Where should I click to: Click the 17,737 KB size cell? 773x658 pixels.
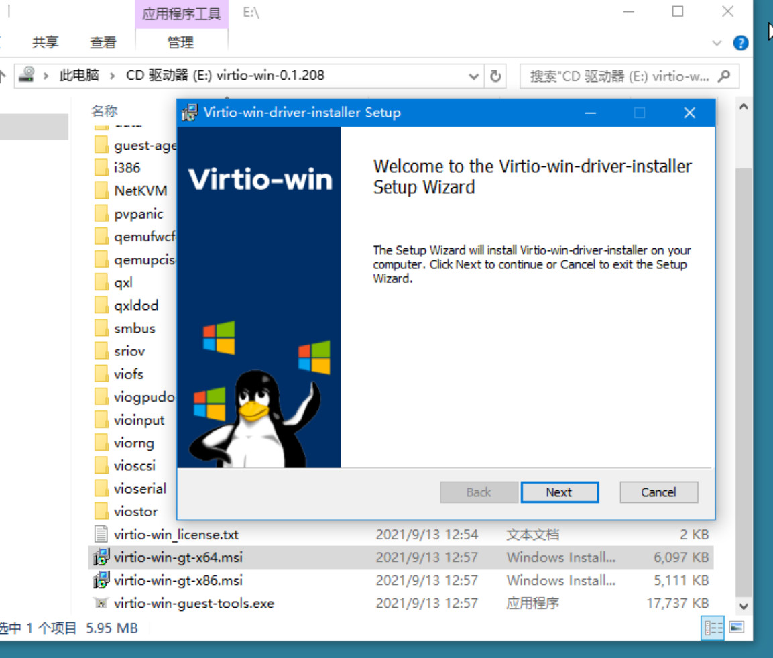click(x=677, y=603)
